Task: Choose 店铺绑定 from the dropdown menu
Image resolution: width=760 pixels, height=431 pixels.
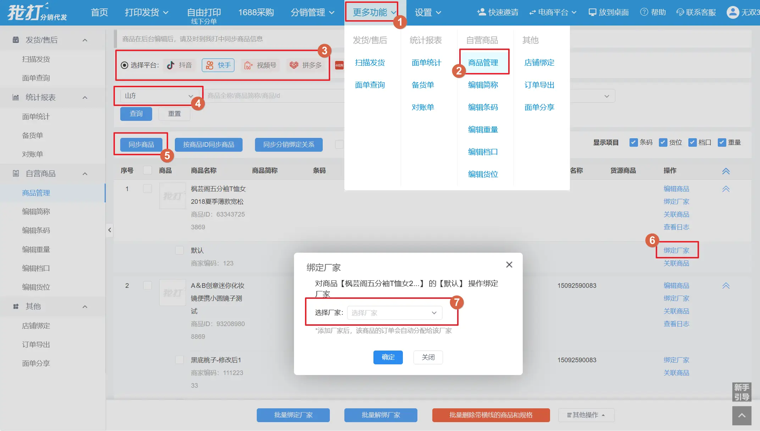Action: [x=539, y=63]
